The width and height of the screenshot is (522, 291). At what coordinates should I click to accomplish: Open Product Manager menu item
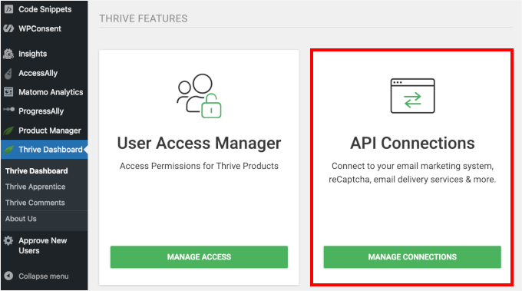pyautogui.click(x=50, y=131)
